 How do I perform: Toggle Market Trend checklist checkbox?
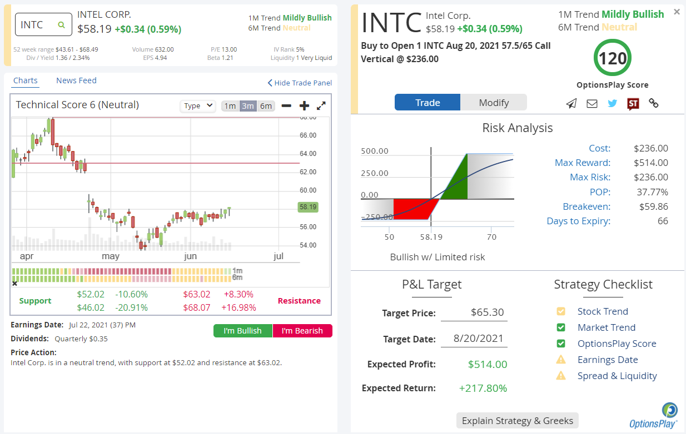[561, 327]
